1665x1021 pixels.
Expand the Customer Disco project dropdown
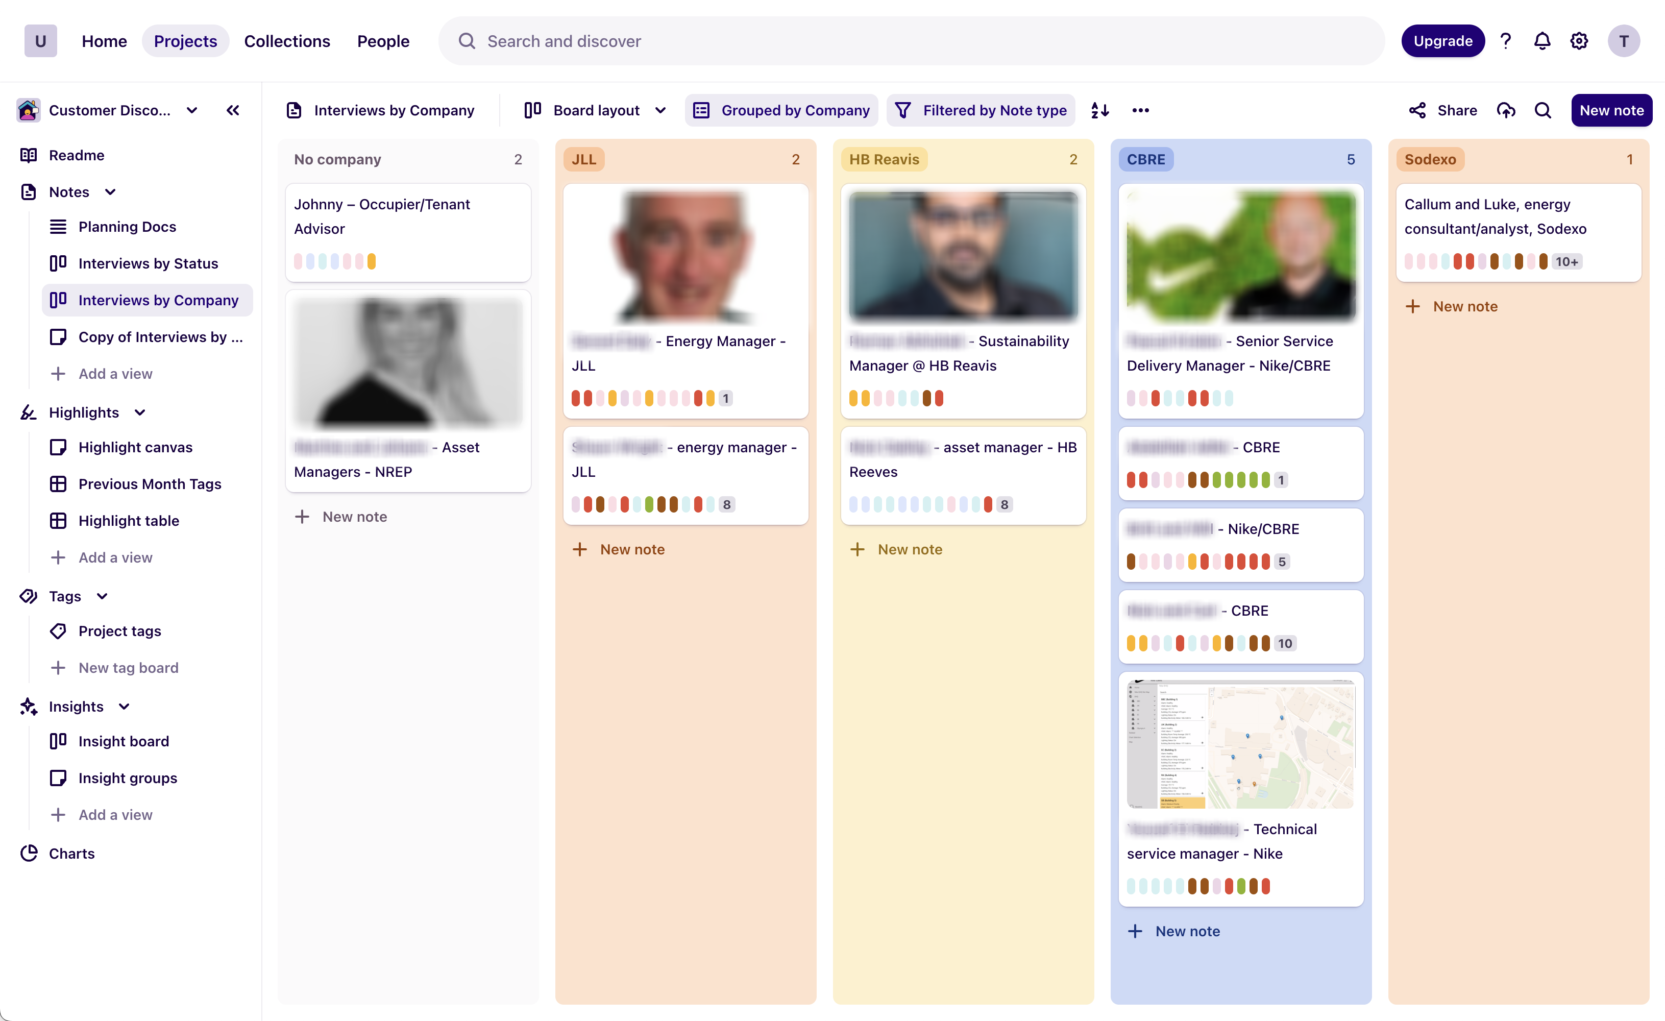(x=192, y=110)
